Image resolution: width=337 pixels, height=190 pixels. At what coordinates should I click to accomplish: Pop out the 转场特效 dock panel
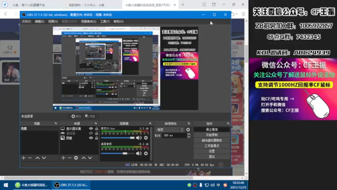[189, 123]
